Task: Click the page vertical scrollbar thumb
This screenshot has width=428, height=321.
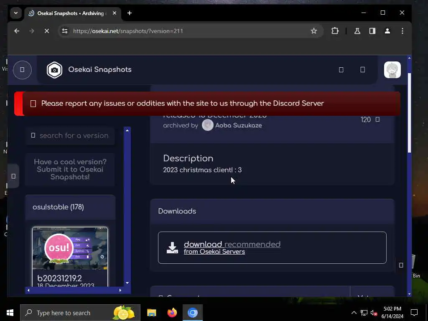Action: click(x=409, y=113)
